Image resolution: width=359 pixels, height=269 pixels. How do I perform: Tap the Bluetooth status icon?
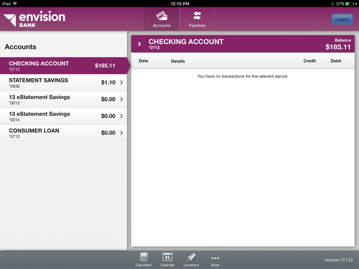coord(332,4)
